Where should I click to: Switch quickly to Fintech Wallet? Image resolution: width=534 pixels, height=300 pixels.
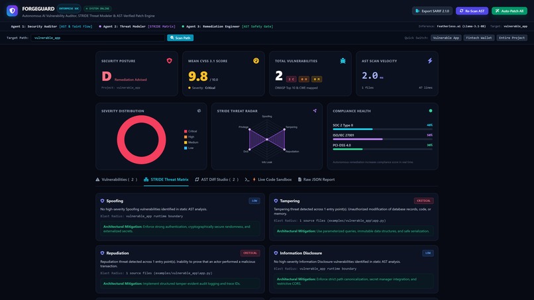[479, 38]
